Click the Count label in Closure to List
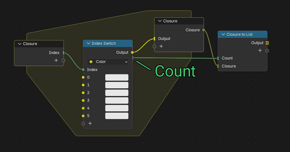Viewport: 290px width, 152px height. (227, 58)
